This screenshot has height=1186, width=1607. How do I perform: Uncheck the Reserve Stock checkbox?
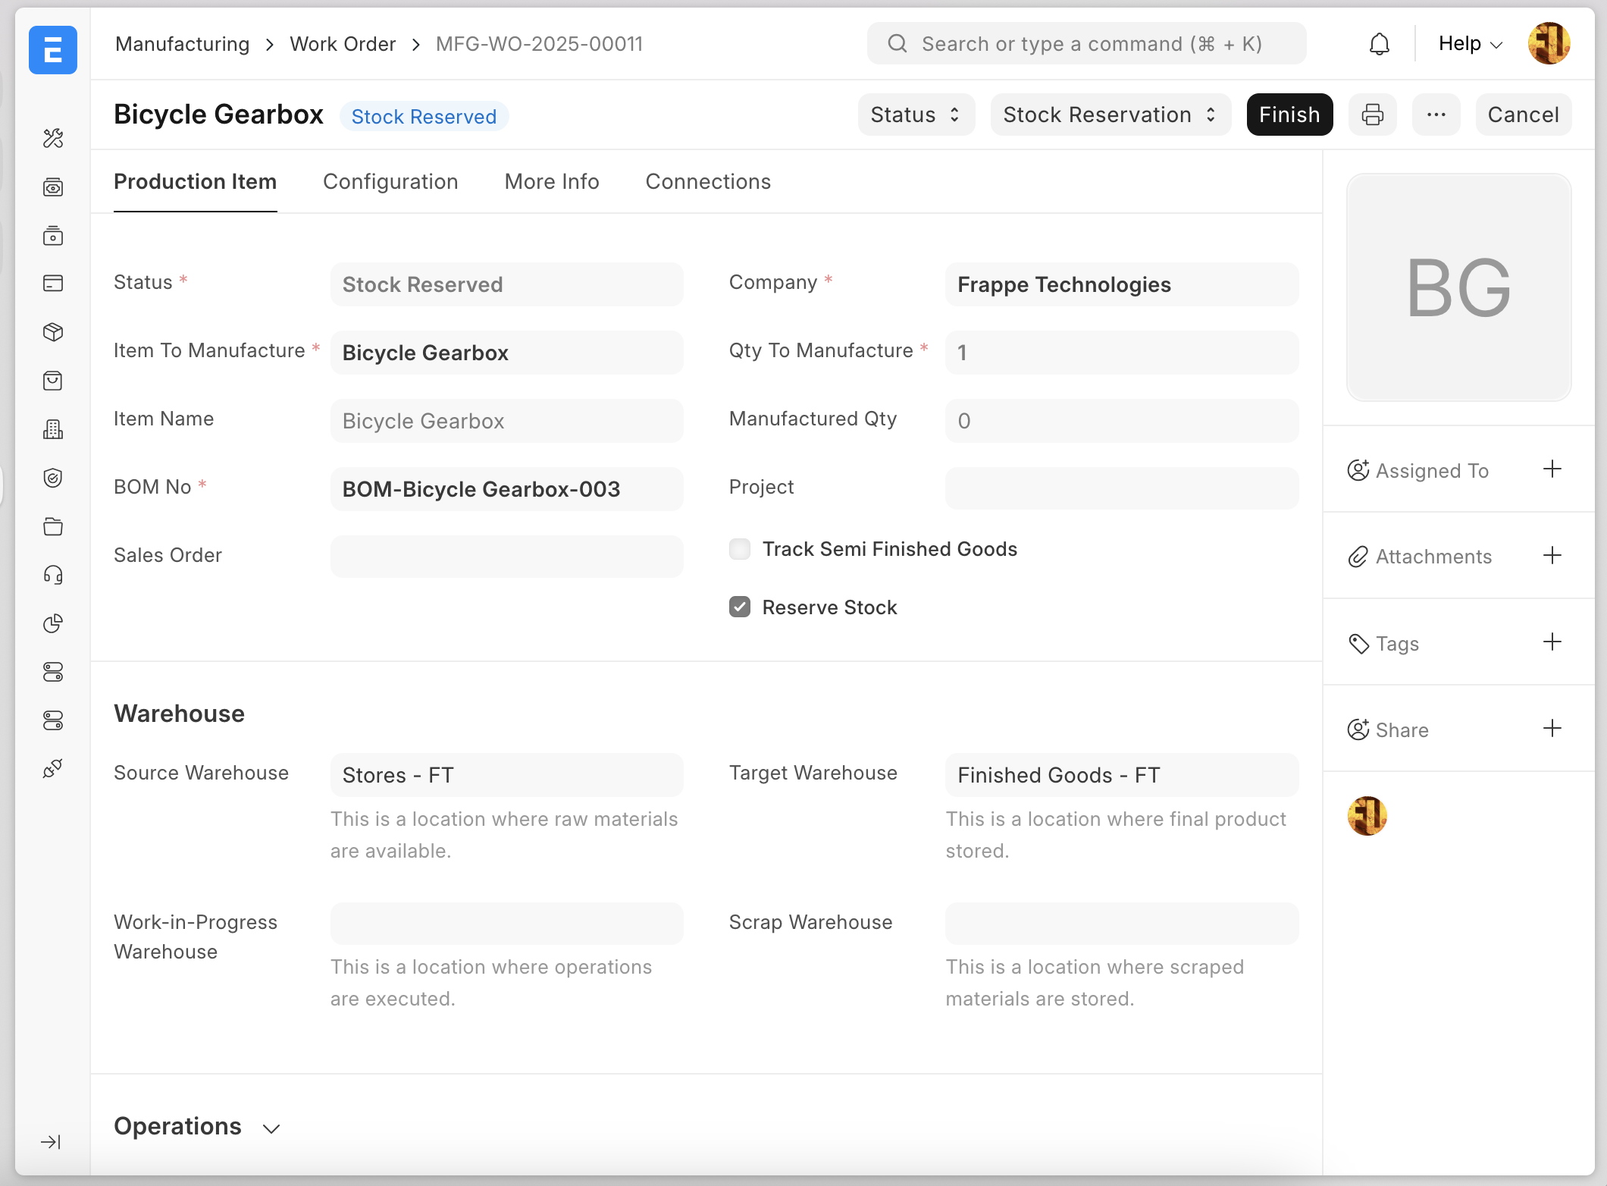739,607
